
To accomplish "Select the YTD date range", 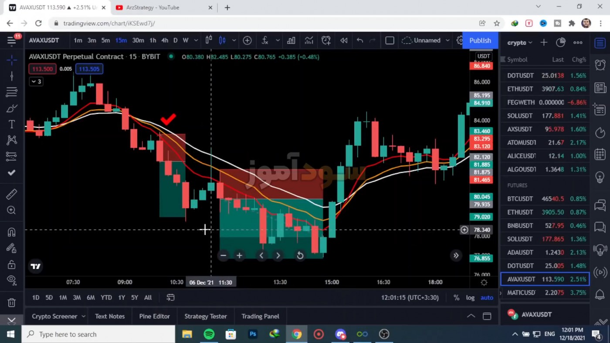I will point(106,298).
